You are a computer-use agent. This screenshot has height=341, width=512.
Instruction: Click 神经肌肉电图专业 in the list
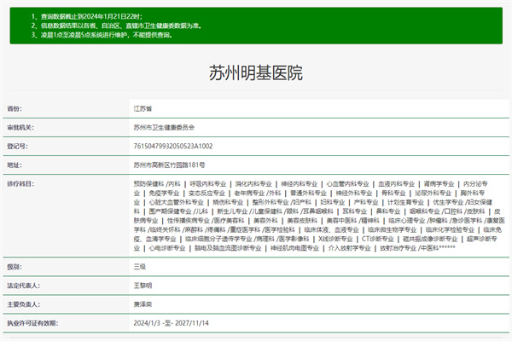pos(295,248)
